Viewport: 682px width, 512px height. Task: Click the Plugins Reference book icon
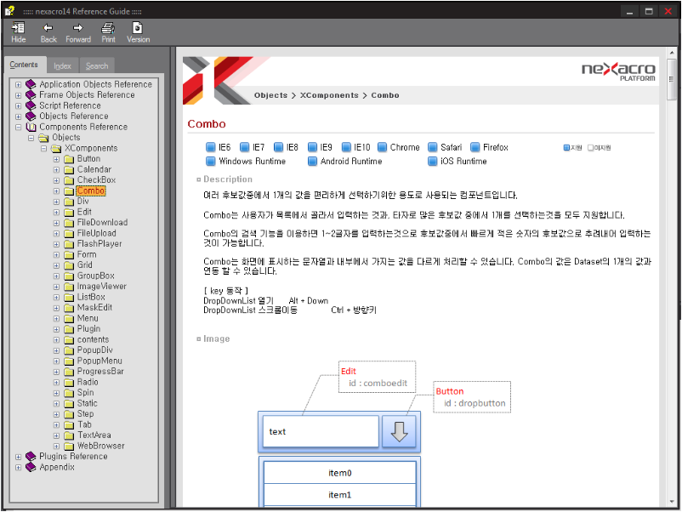(x=31, y=457)
